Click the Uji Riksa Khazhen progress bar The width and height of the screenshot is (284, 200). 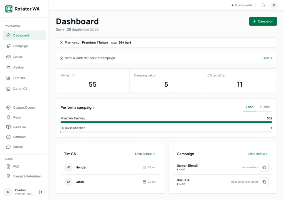tap(166, 132)
